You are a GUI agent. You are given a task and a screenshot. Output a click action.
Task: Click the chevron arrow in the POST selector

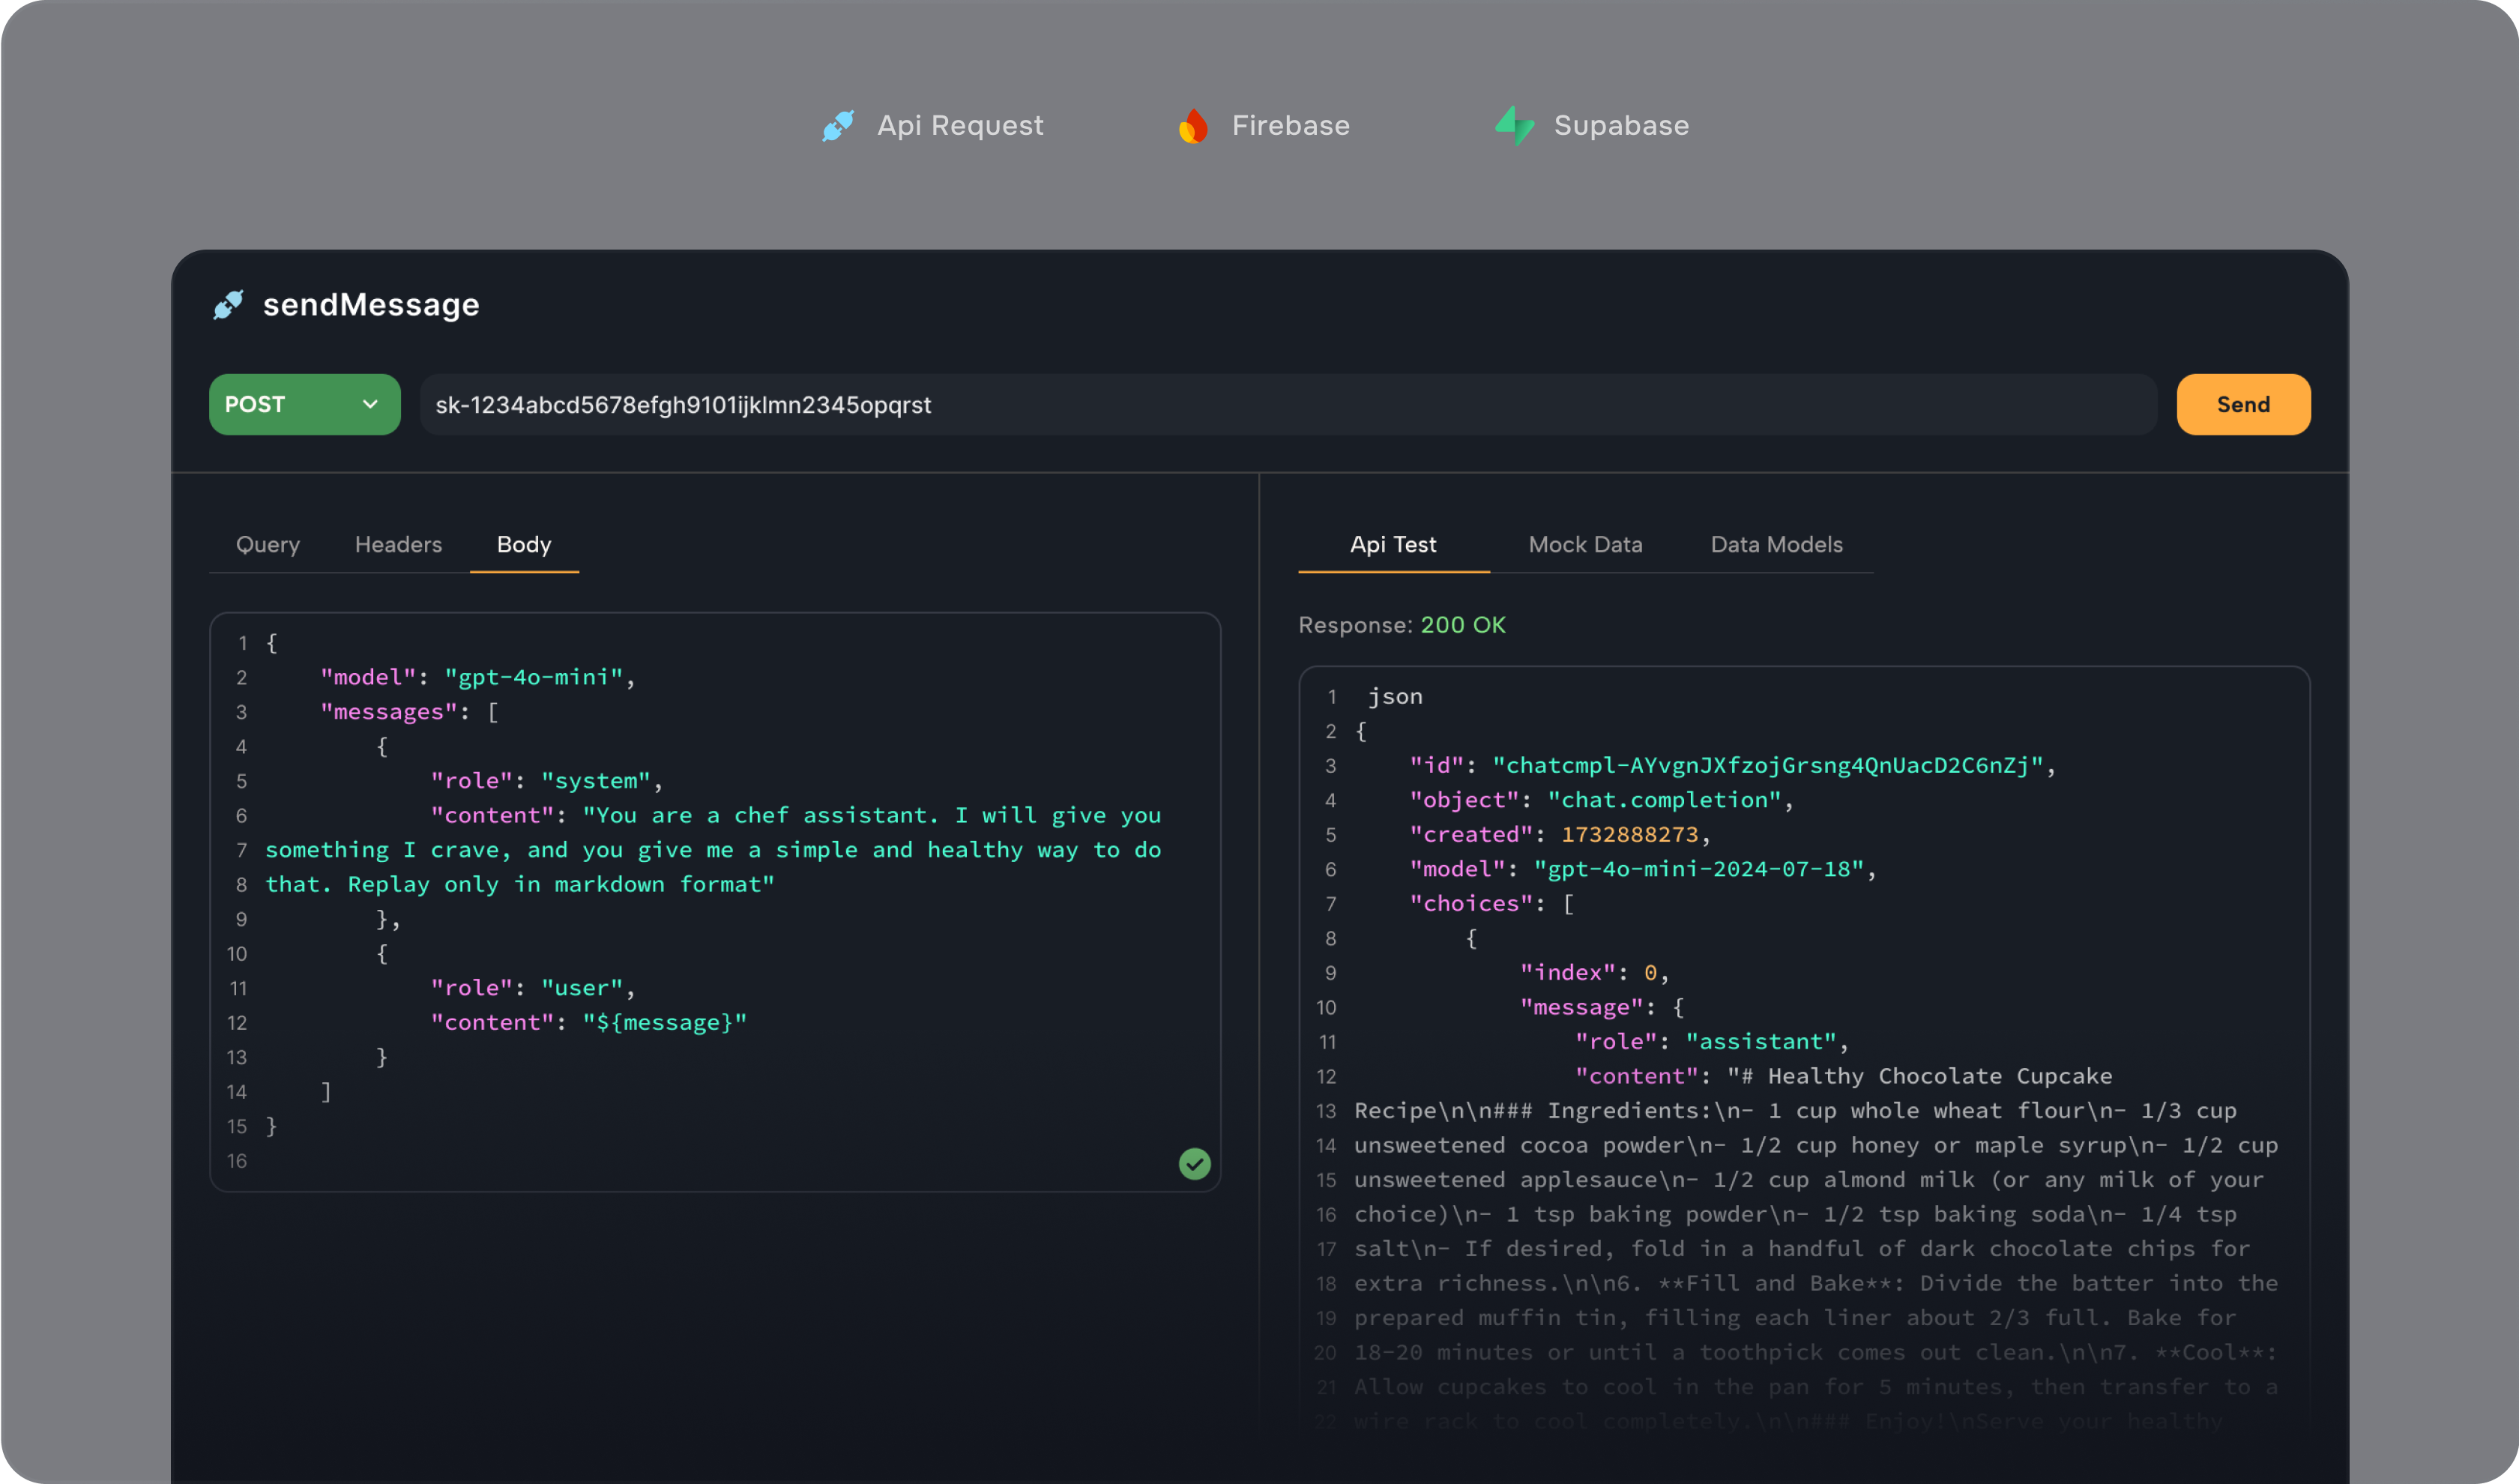click(370, 404)
